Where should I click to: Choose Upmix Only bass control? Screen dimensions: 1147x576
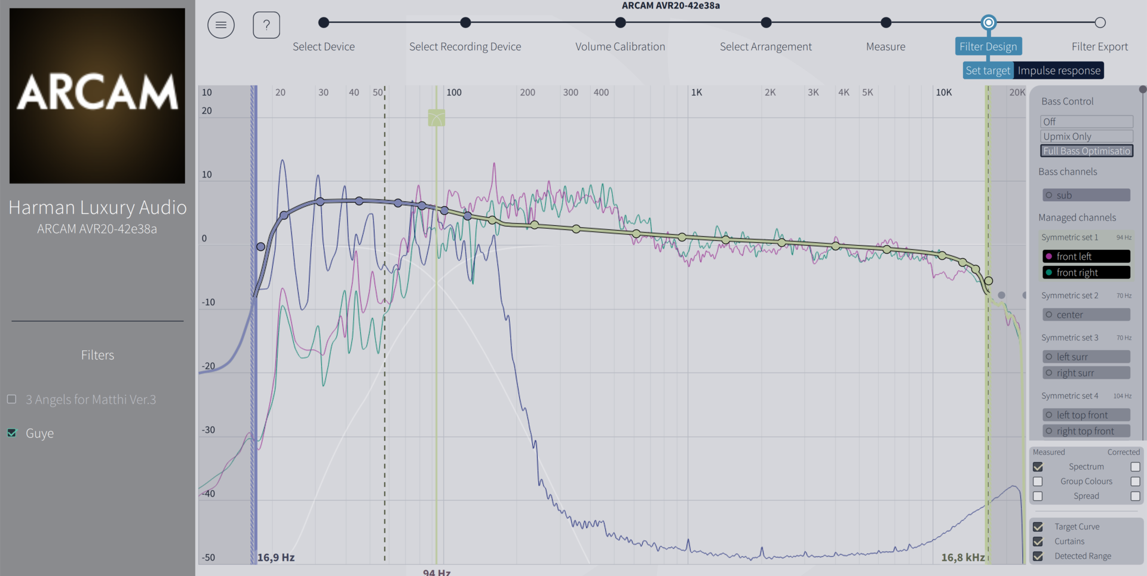tap(1086, 136)
